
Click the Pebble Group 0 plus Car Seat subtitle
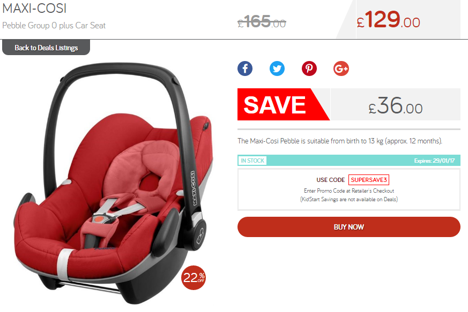[x=54, y=26]
